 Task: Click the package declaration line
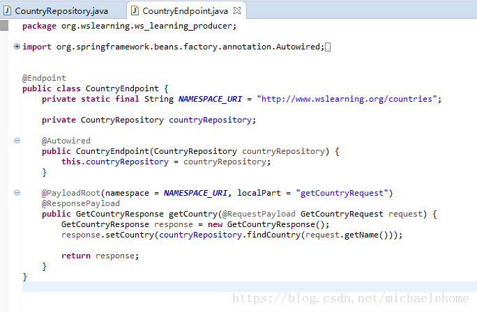(x=129, y=26)
